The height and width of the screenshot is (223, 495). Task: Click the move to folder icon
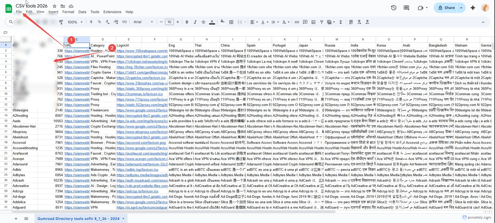pyautogui.click(x=63, y=6)
